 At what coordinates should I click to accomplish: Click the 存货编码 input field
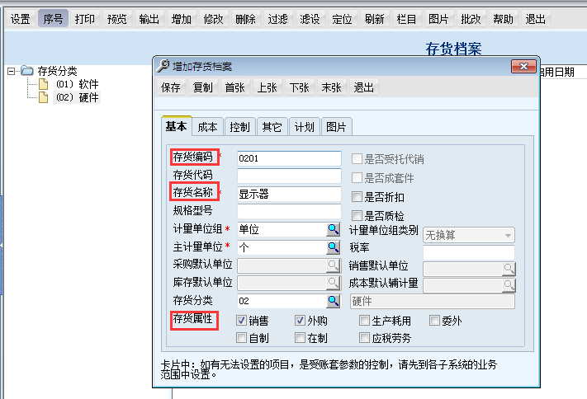click(289, 158)
